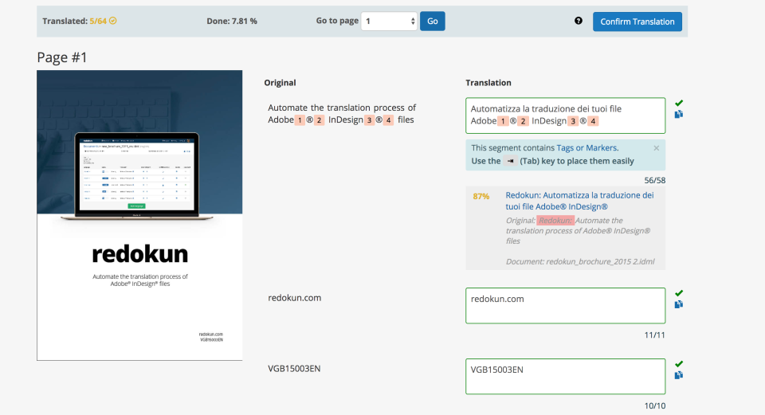Screen dimensions: 765x415
Task: Click tag marker 4 in translation field
Action: point(593,121)
